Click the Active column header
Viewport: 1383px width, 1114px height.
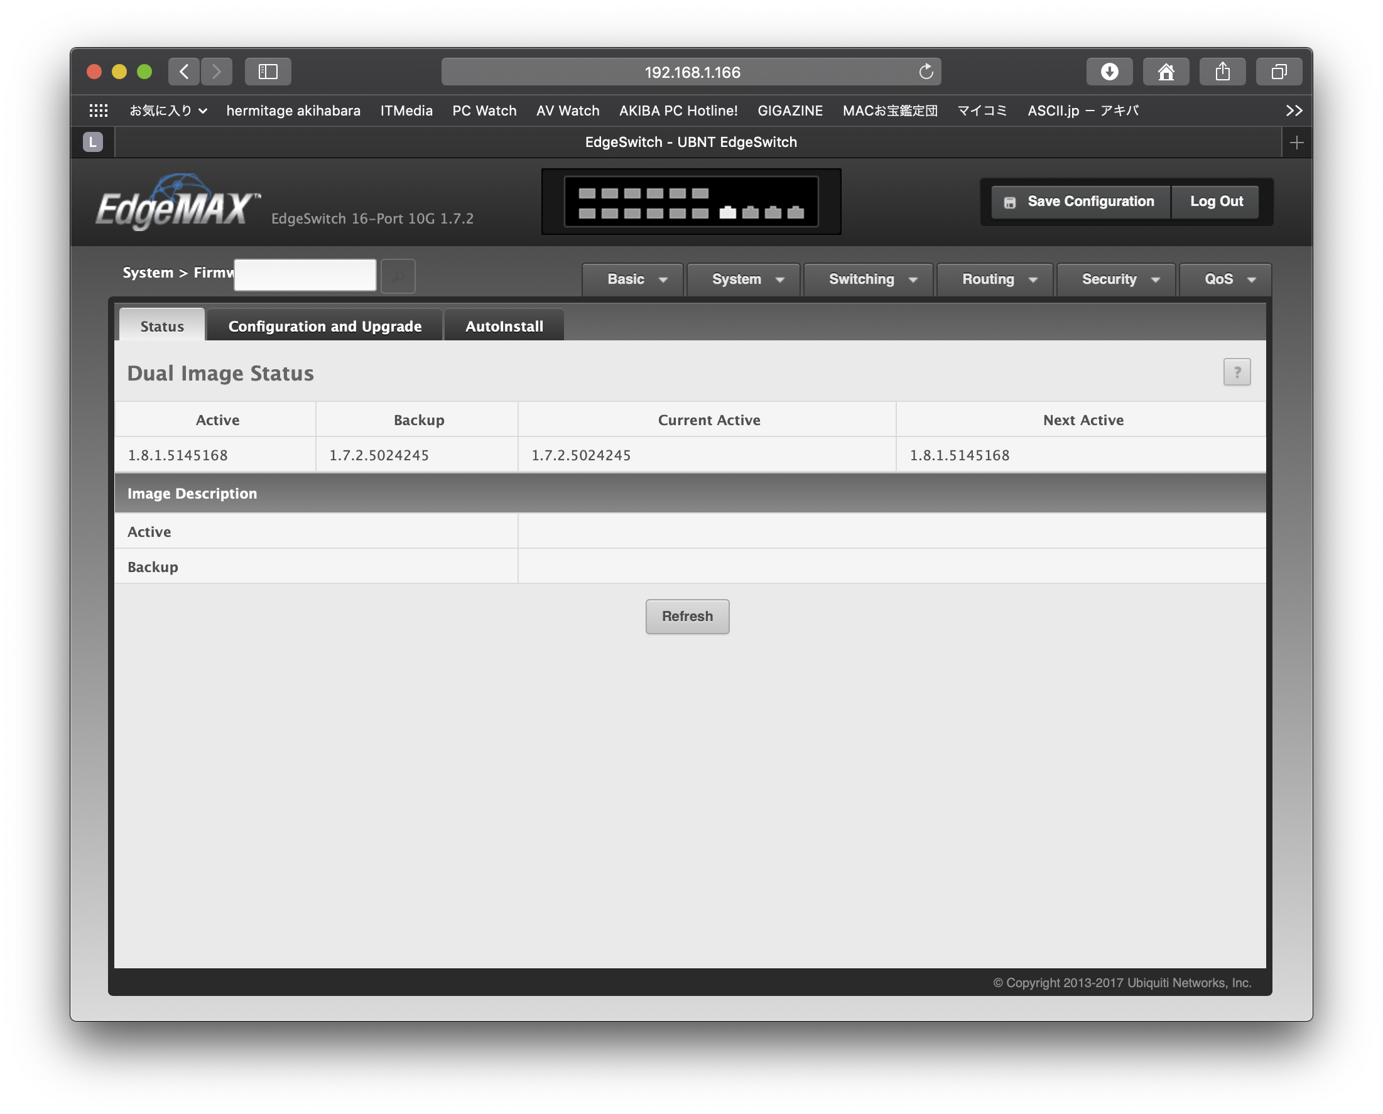217,419
